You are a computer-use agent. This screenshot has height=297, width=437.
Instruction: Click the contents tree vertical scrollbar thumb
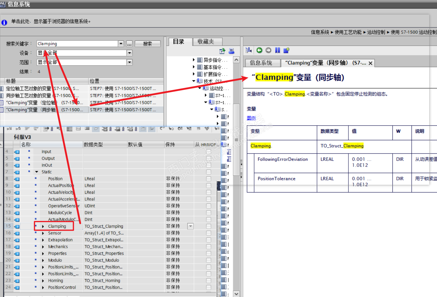pos(236,140)
